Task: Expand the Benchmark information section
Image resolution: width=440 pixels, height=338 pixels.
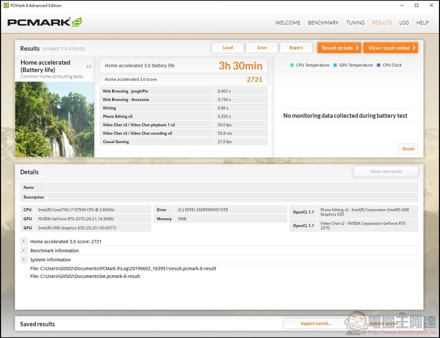Action: point(24,250)
